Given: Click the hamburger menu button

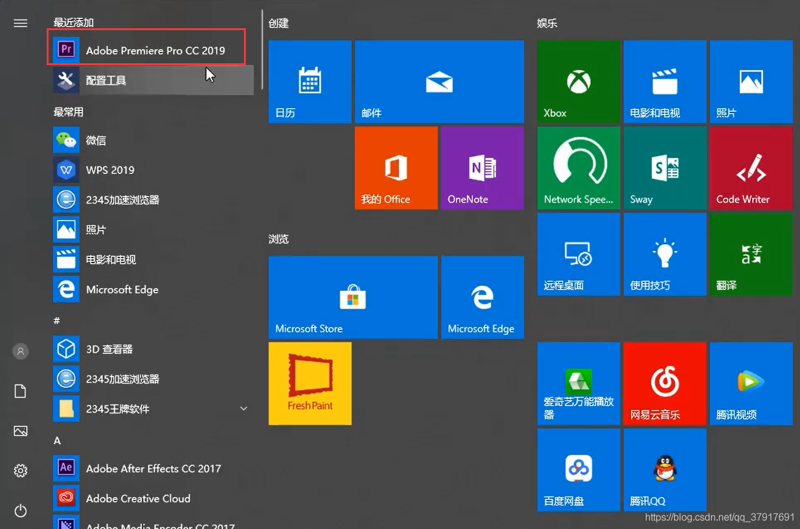Looking at the screenshot, I should [x=20, y=23].
